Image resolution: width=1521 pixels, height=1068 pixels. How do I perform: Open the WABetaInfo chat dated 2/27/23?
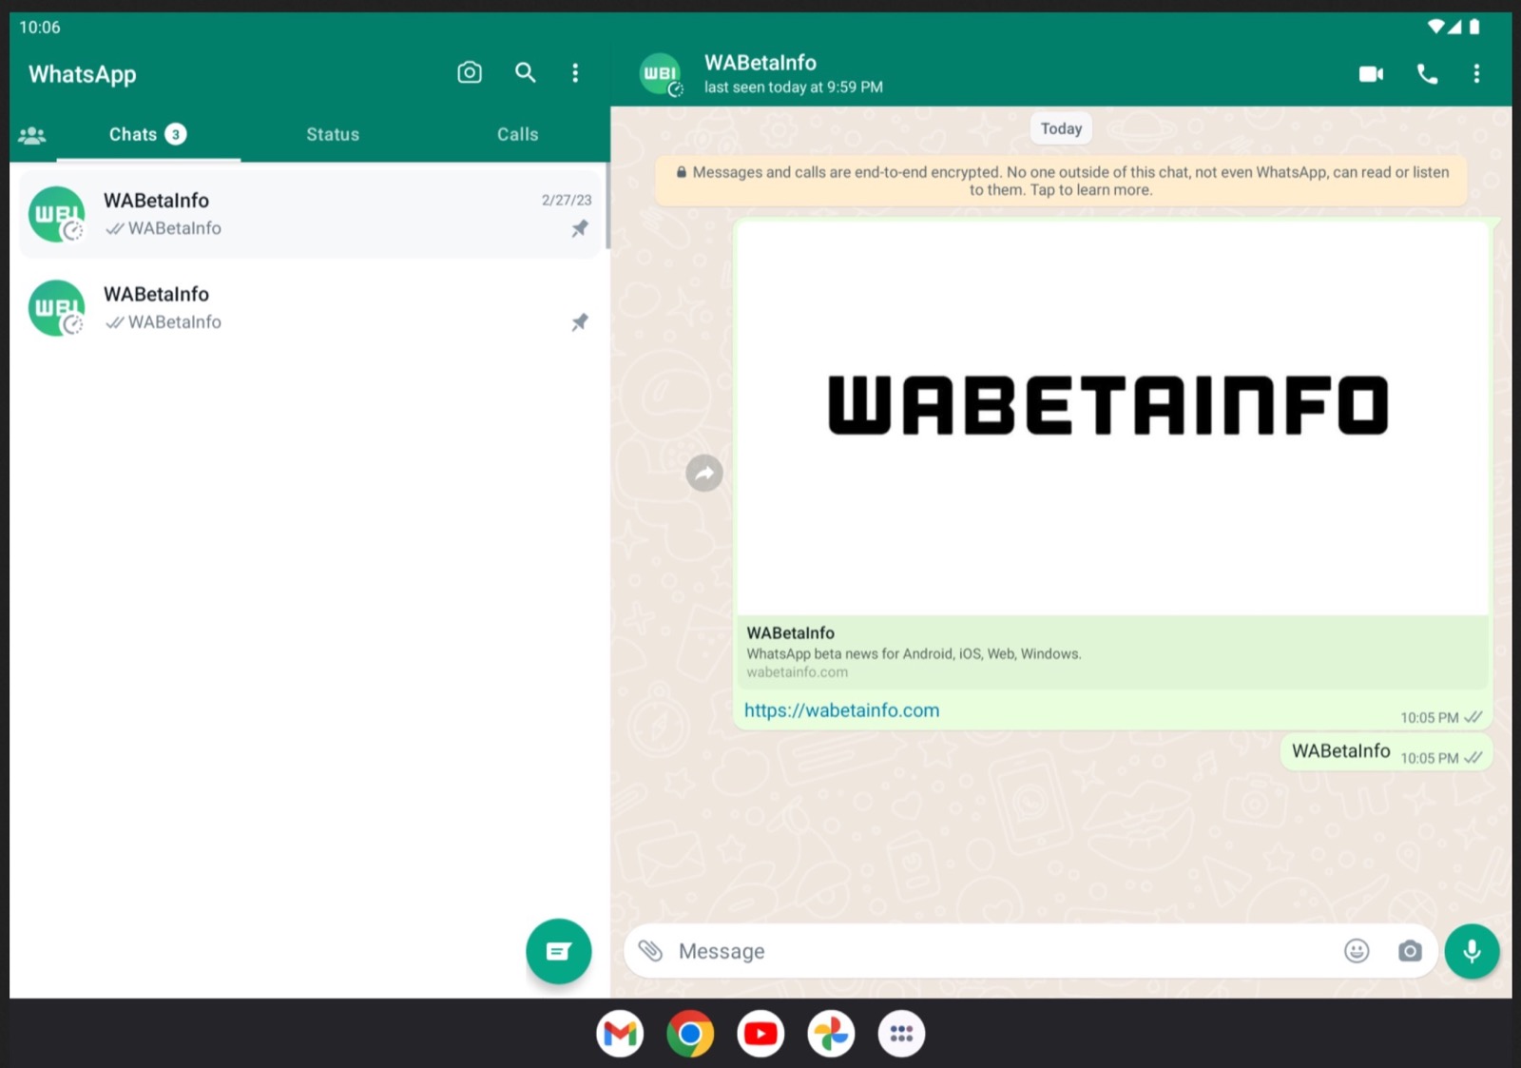[310, 214]
